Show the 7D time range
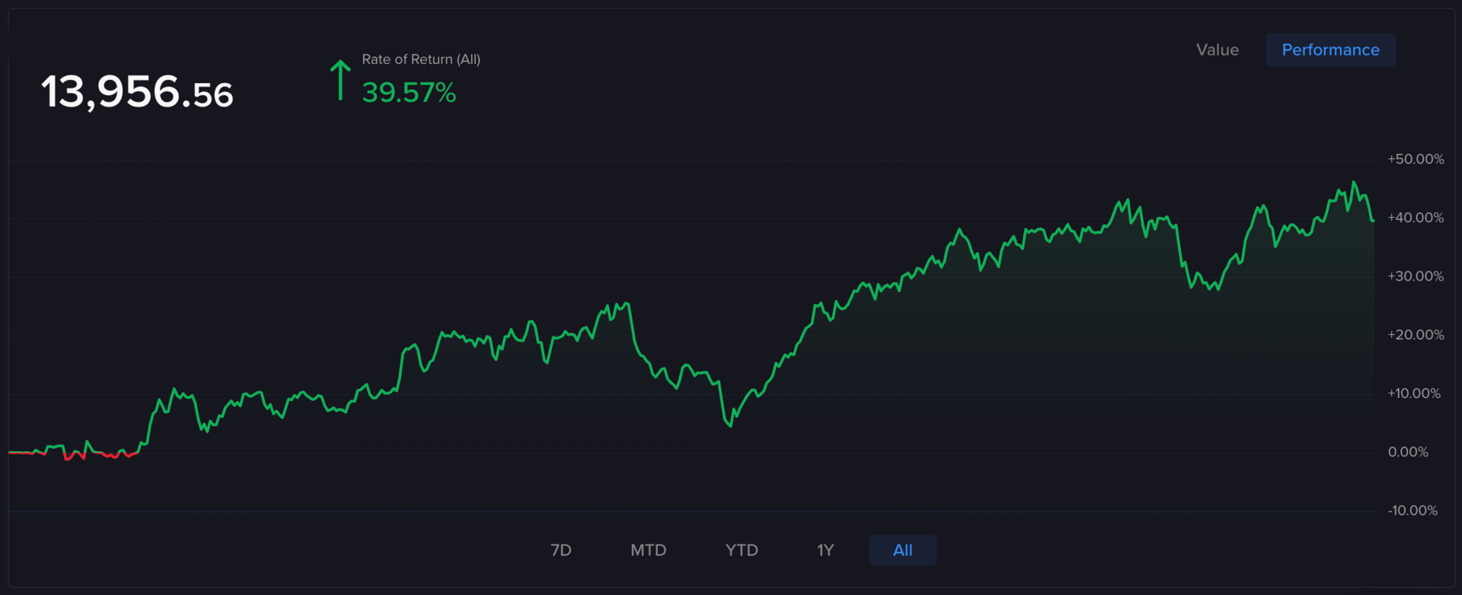 560,550
